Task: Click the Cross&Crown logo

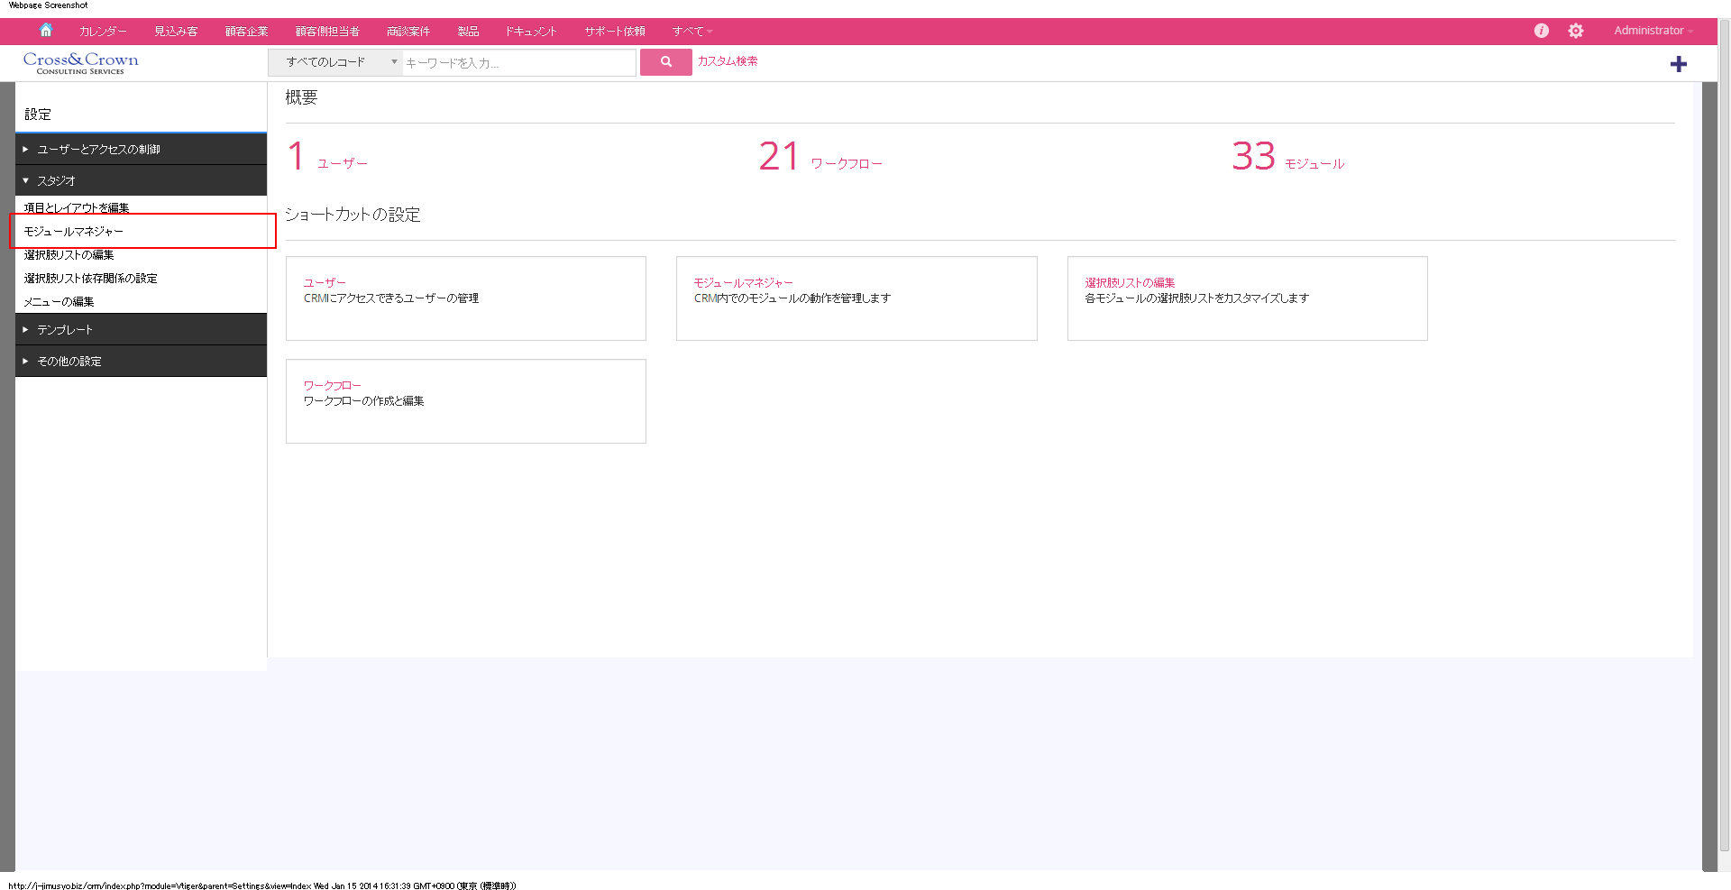Action: tap(80, 61)
